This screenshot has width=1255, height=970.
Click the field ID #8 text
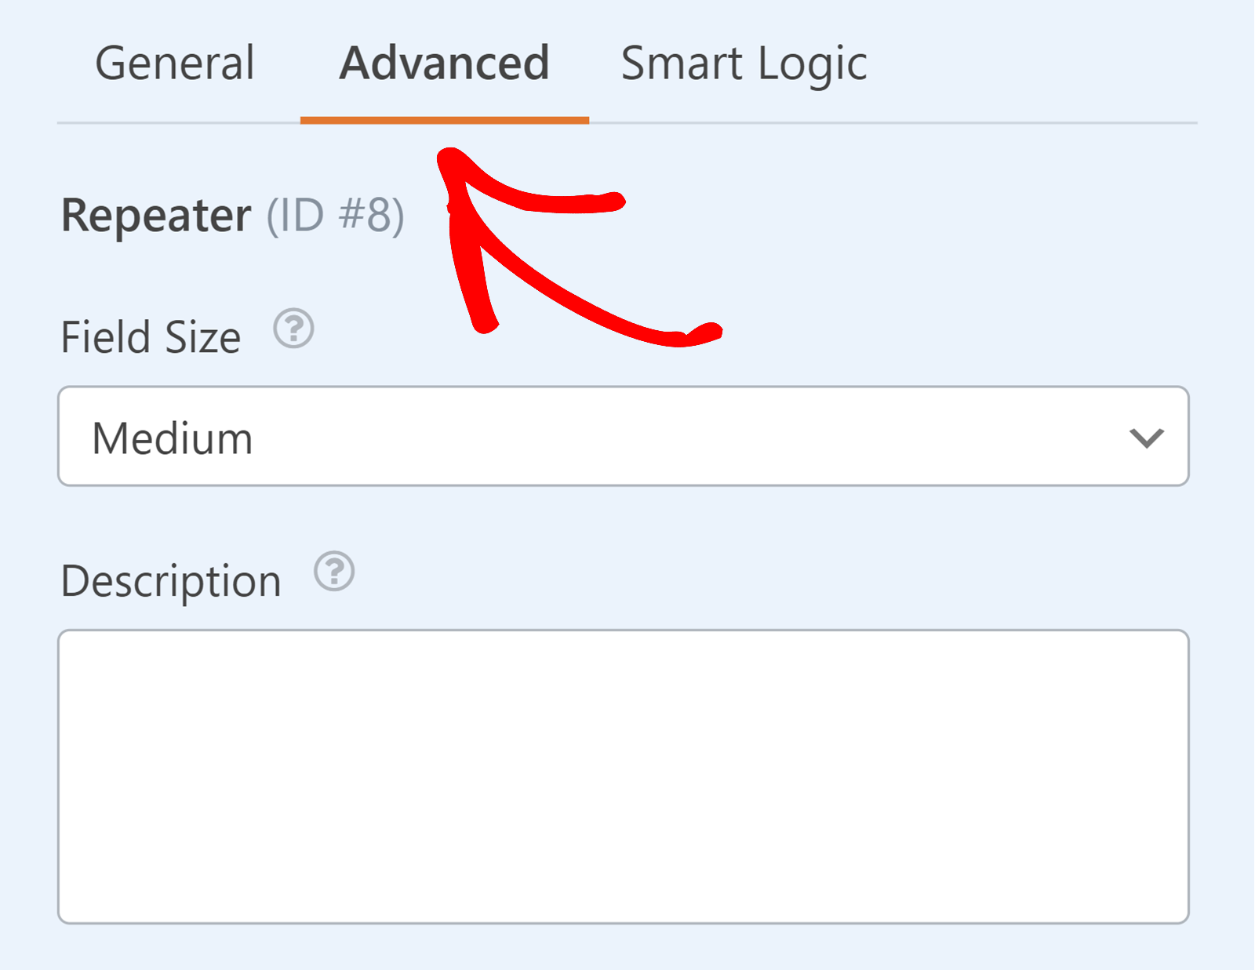[x=336, y=216]
